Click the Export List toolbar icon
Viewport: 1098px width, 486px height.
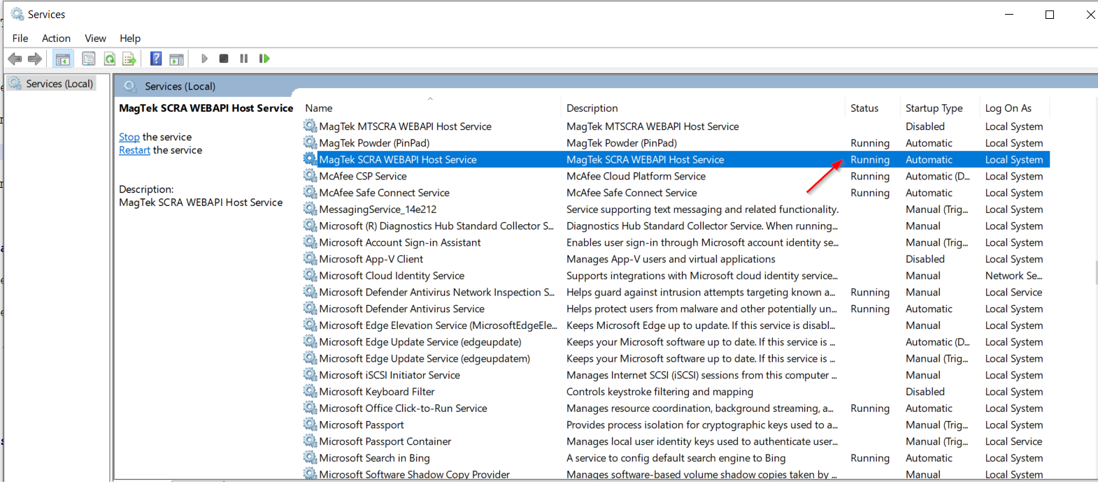click(129, 59)
